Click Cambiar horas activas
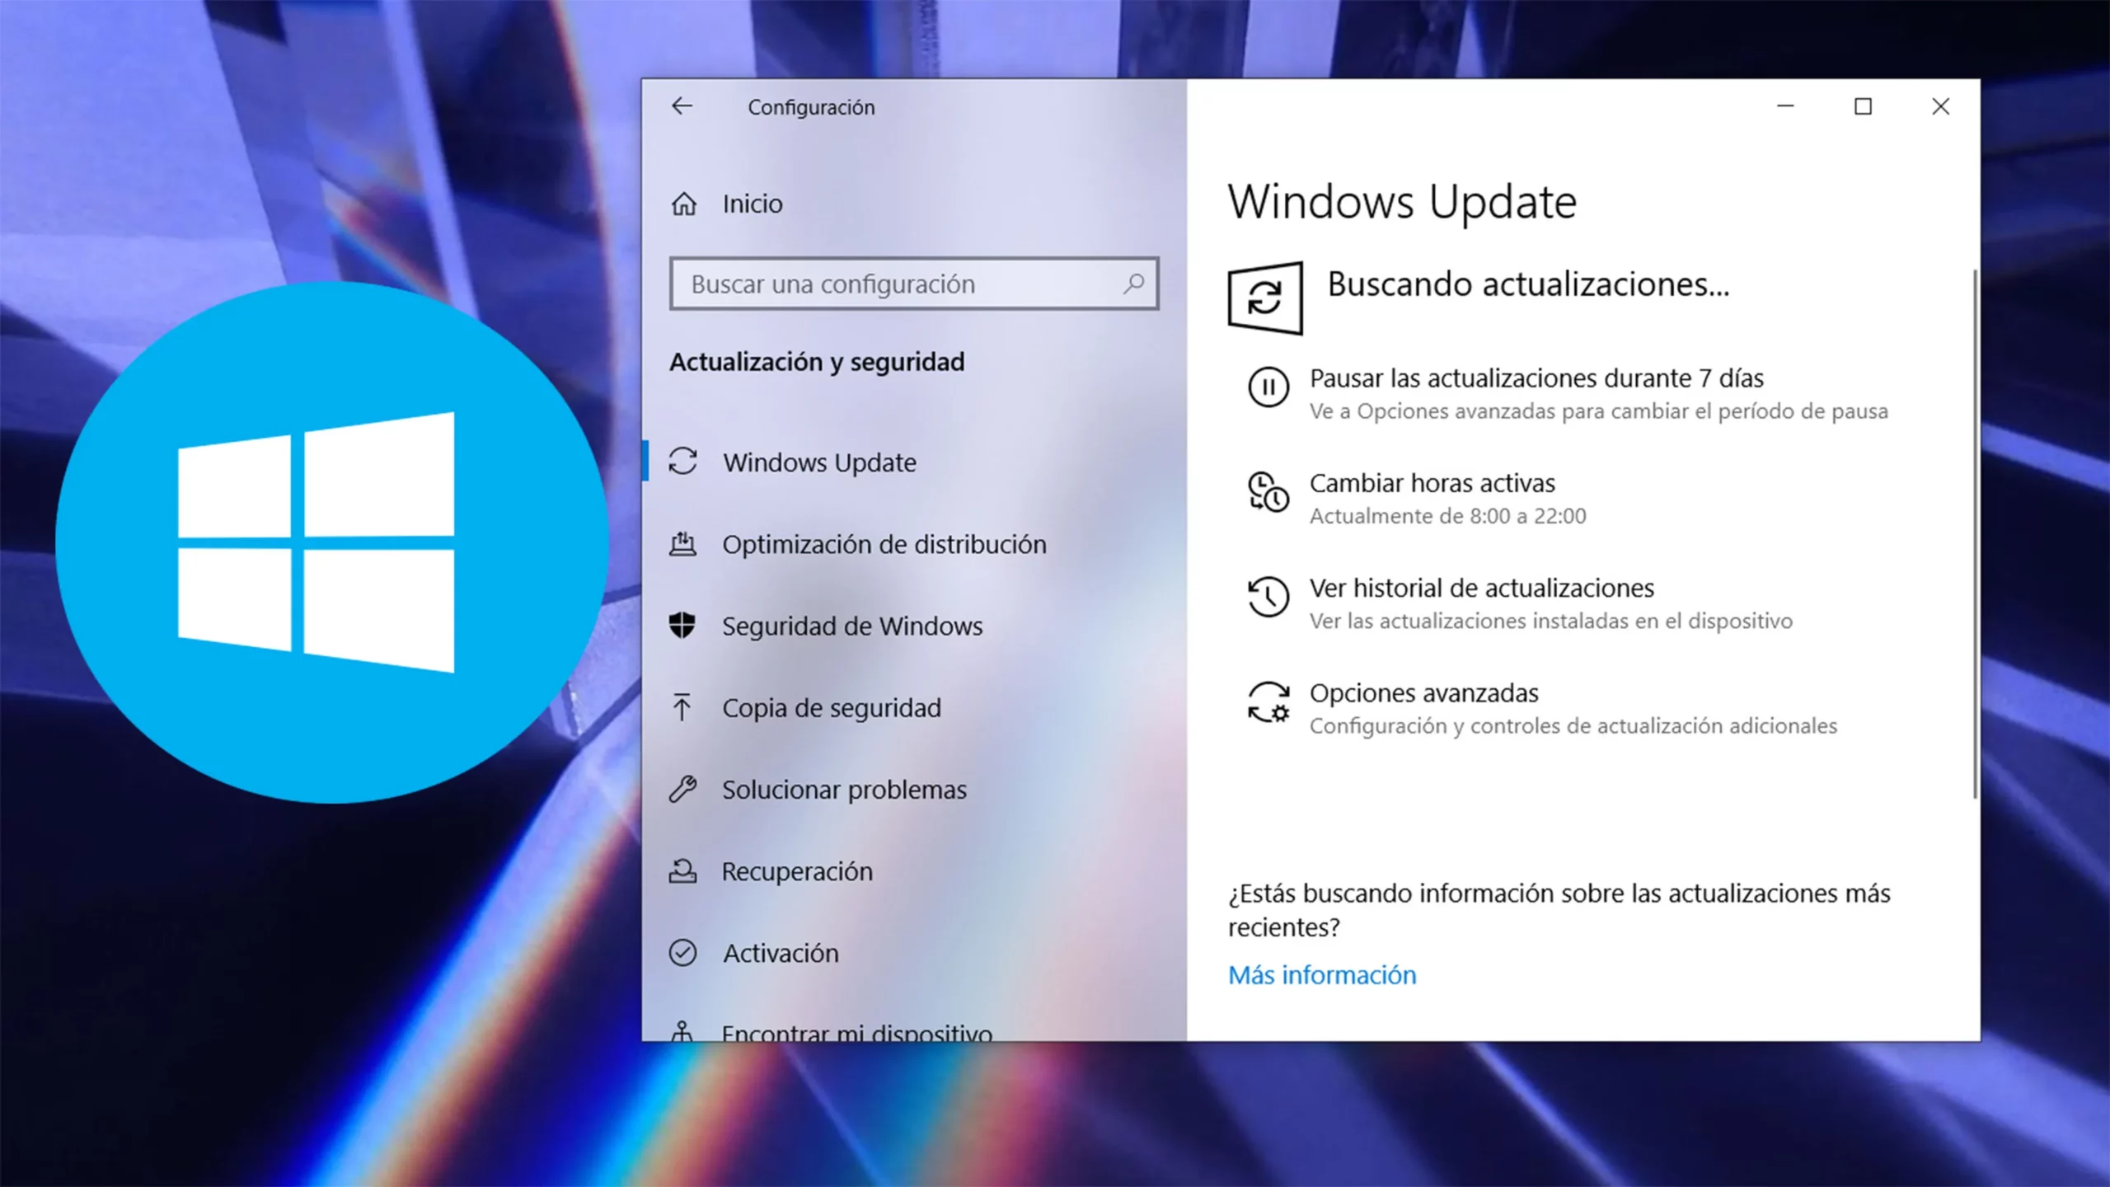The height and width of the screenshot is (1187, 2110). point(1432,483)
